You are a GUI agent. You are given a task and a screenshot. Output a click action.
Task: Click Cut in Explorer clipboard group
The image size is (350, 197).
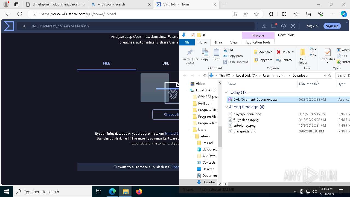tap(229, 50)
